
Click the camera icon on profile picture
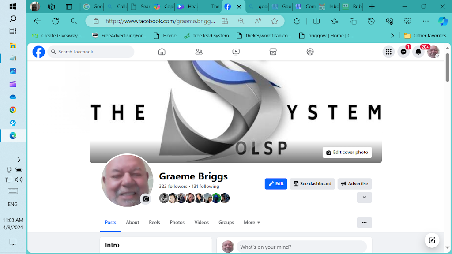(x=146, y=199)
